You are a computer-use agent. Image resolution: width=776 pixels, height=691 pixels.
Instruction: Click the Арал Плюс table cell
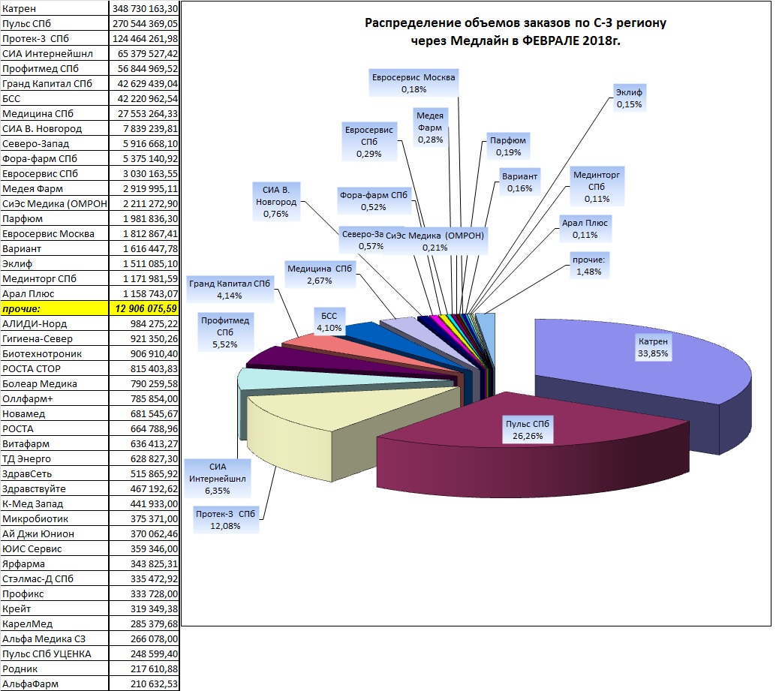54,294
